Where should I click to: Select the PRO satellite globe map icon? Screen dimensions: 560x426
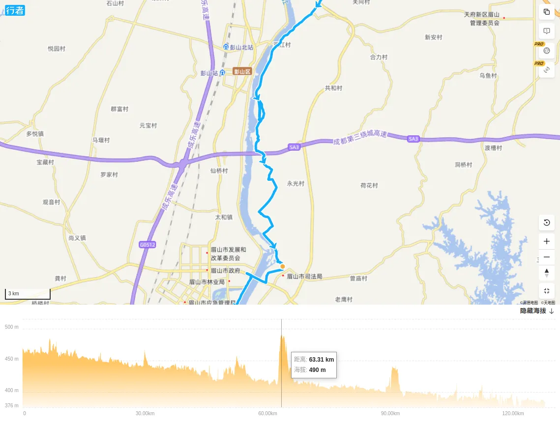pos(546,51)
